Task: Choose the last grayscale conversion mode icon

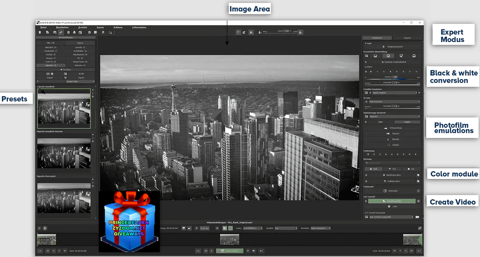Action: 414,56
